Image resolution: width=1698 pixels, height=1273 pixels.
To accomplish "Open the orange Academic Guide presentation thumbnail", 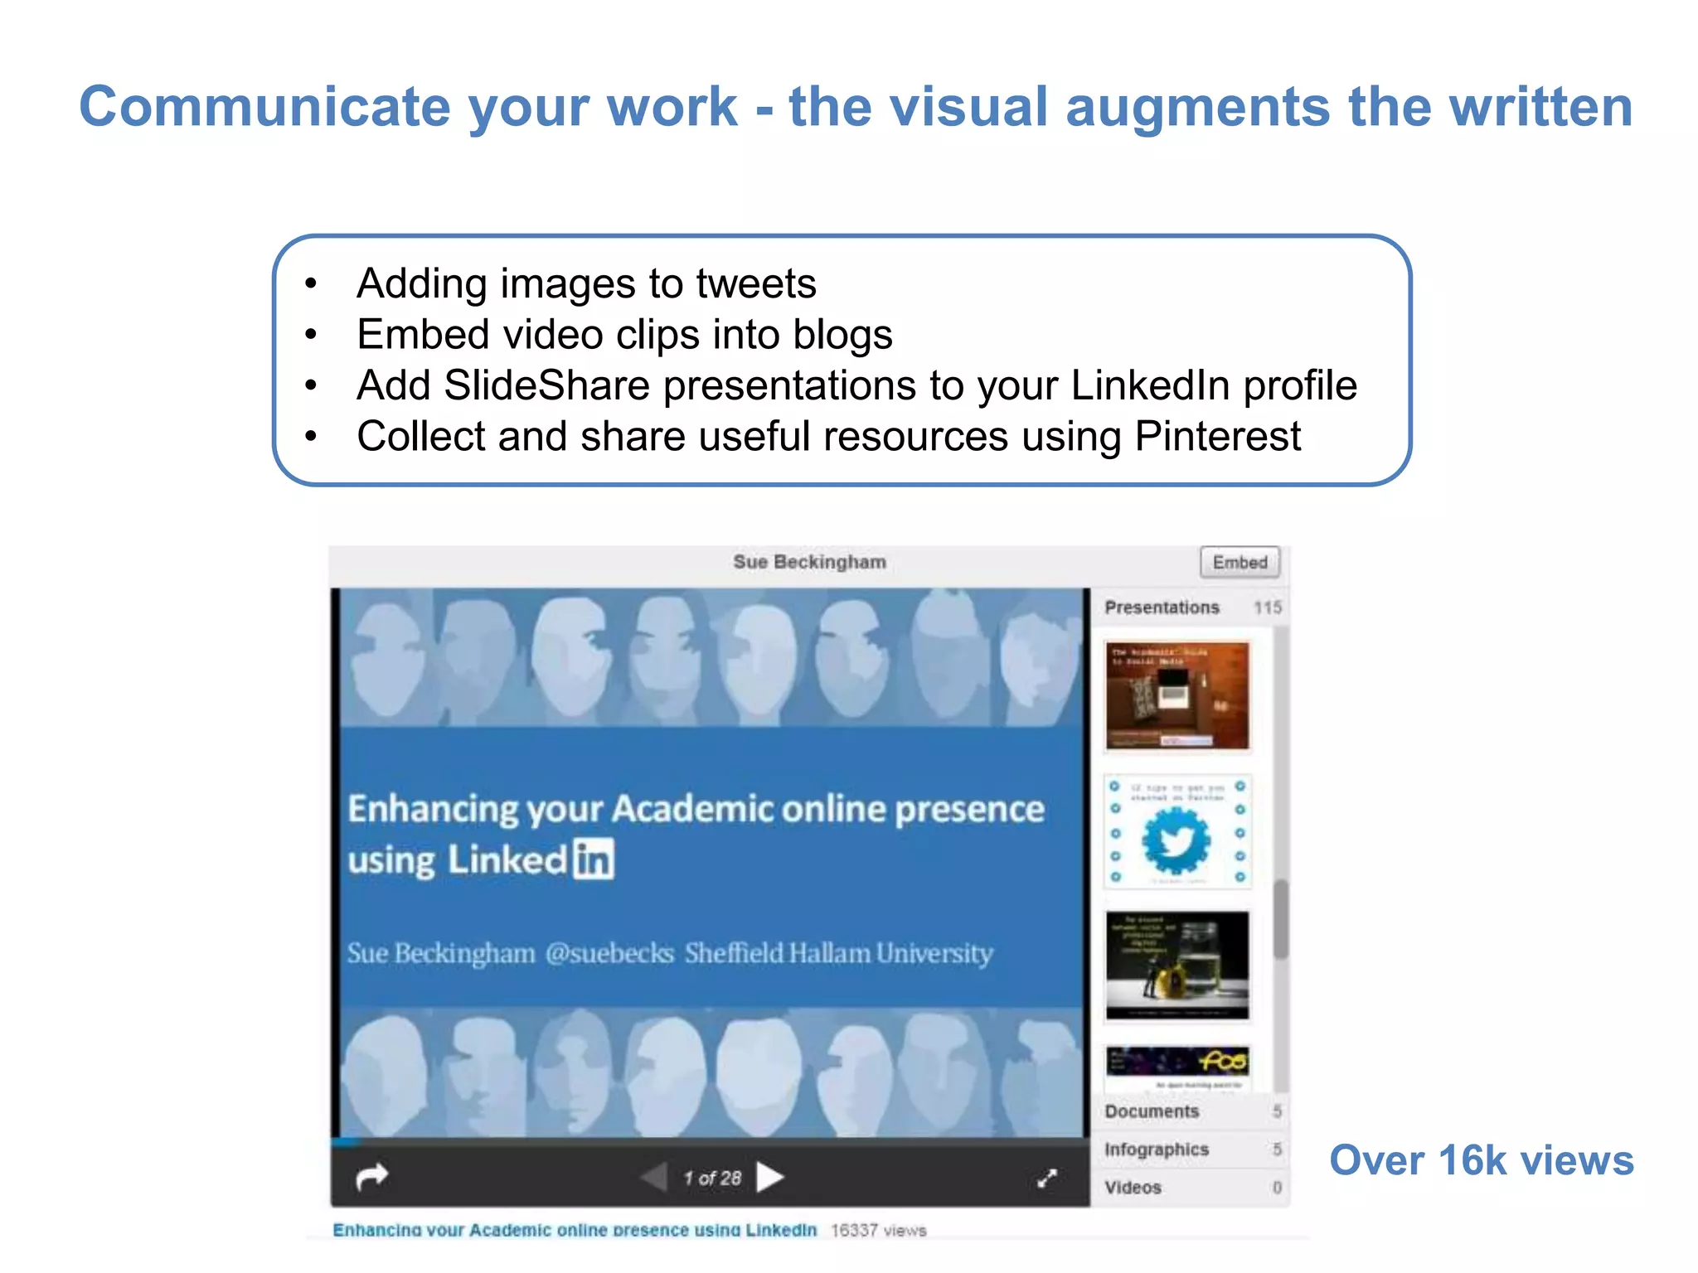I will [1177, 695].
